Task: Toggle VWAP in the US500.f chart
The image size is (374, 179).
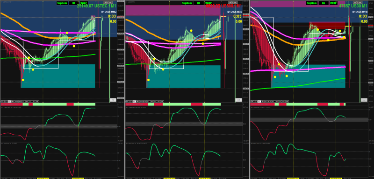Action: coord(209,3)
